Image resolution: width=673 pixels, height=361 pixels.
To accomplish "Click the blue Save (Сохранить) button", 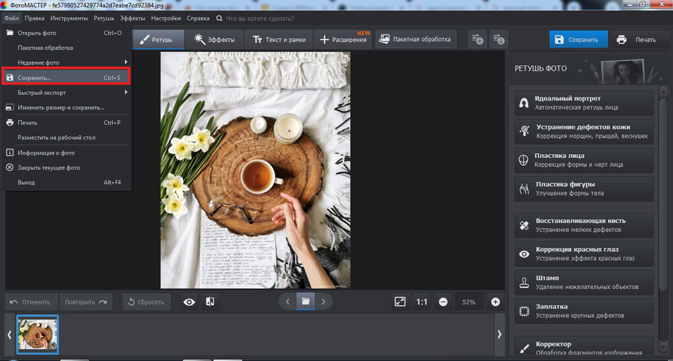I will (577, 40).
